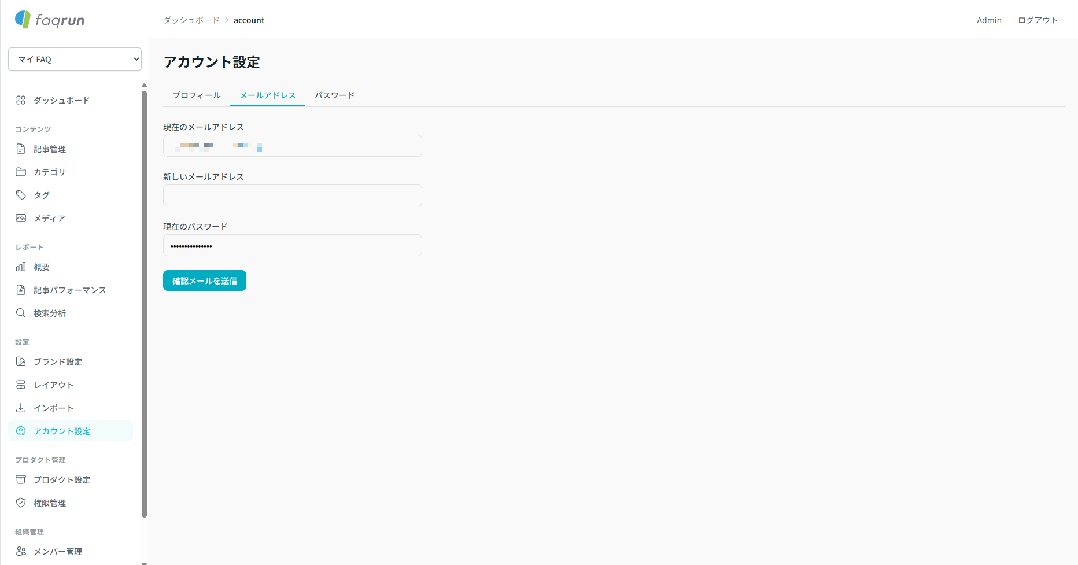Click the プロダクト設定 box icon
Viewport: 1078px width, 565px height.
[x=21, y=479]
